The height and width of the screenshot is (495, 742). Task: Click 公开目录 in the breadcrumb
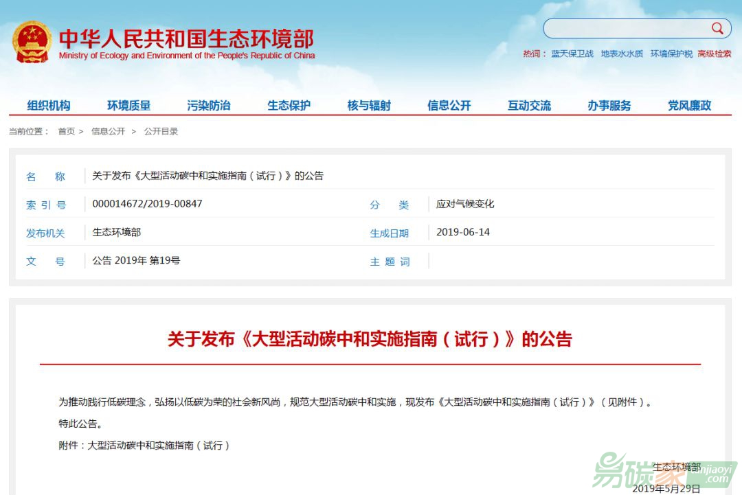point(161,131)
